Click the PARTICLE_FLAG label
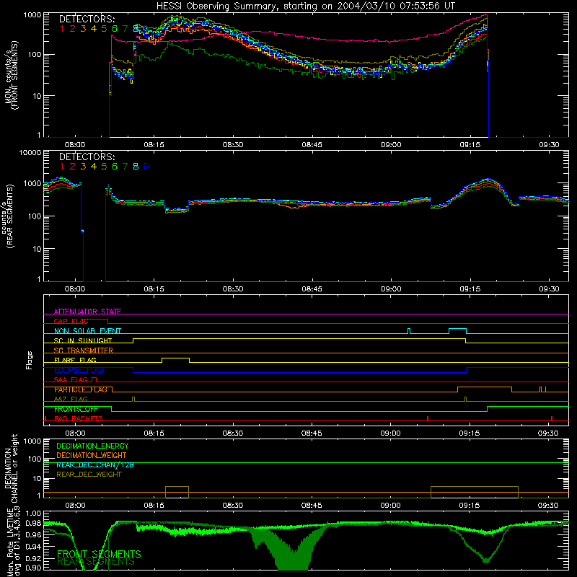This screenshot has height=577, width=577. (x=81, y=389)
